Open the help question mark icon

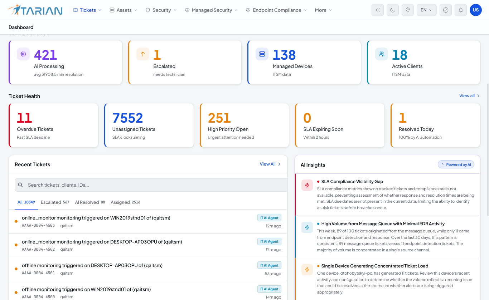pyautogui.click(x=446, y=10)
